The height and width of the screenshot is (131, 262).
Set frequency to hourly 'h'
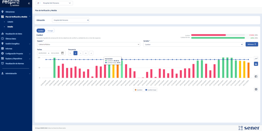tap(70, 53)
